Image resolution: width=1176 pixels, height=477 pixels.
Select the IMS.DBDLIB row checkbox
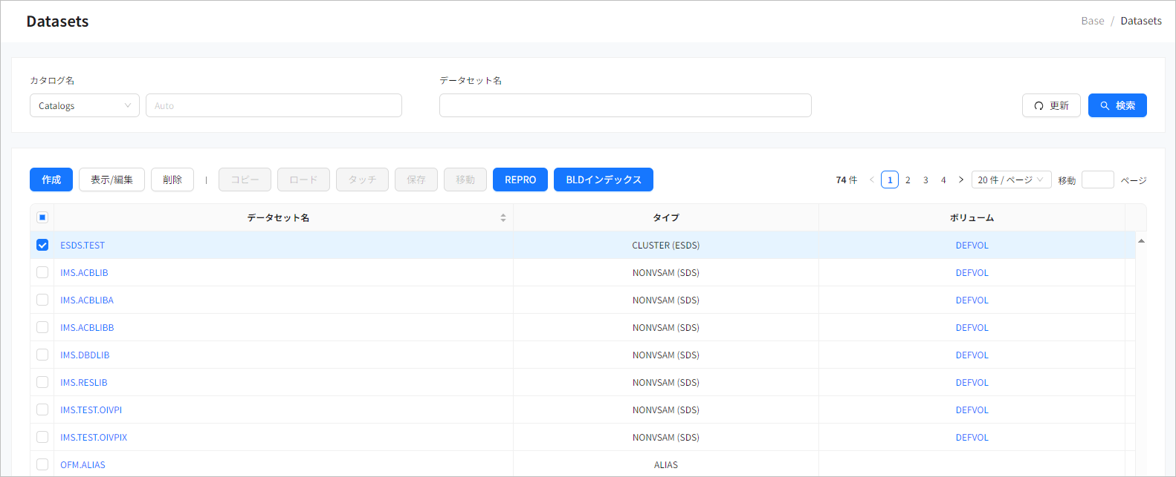pyautogui.click(x=42, y=355)
